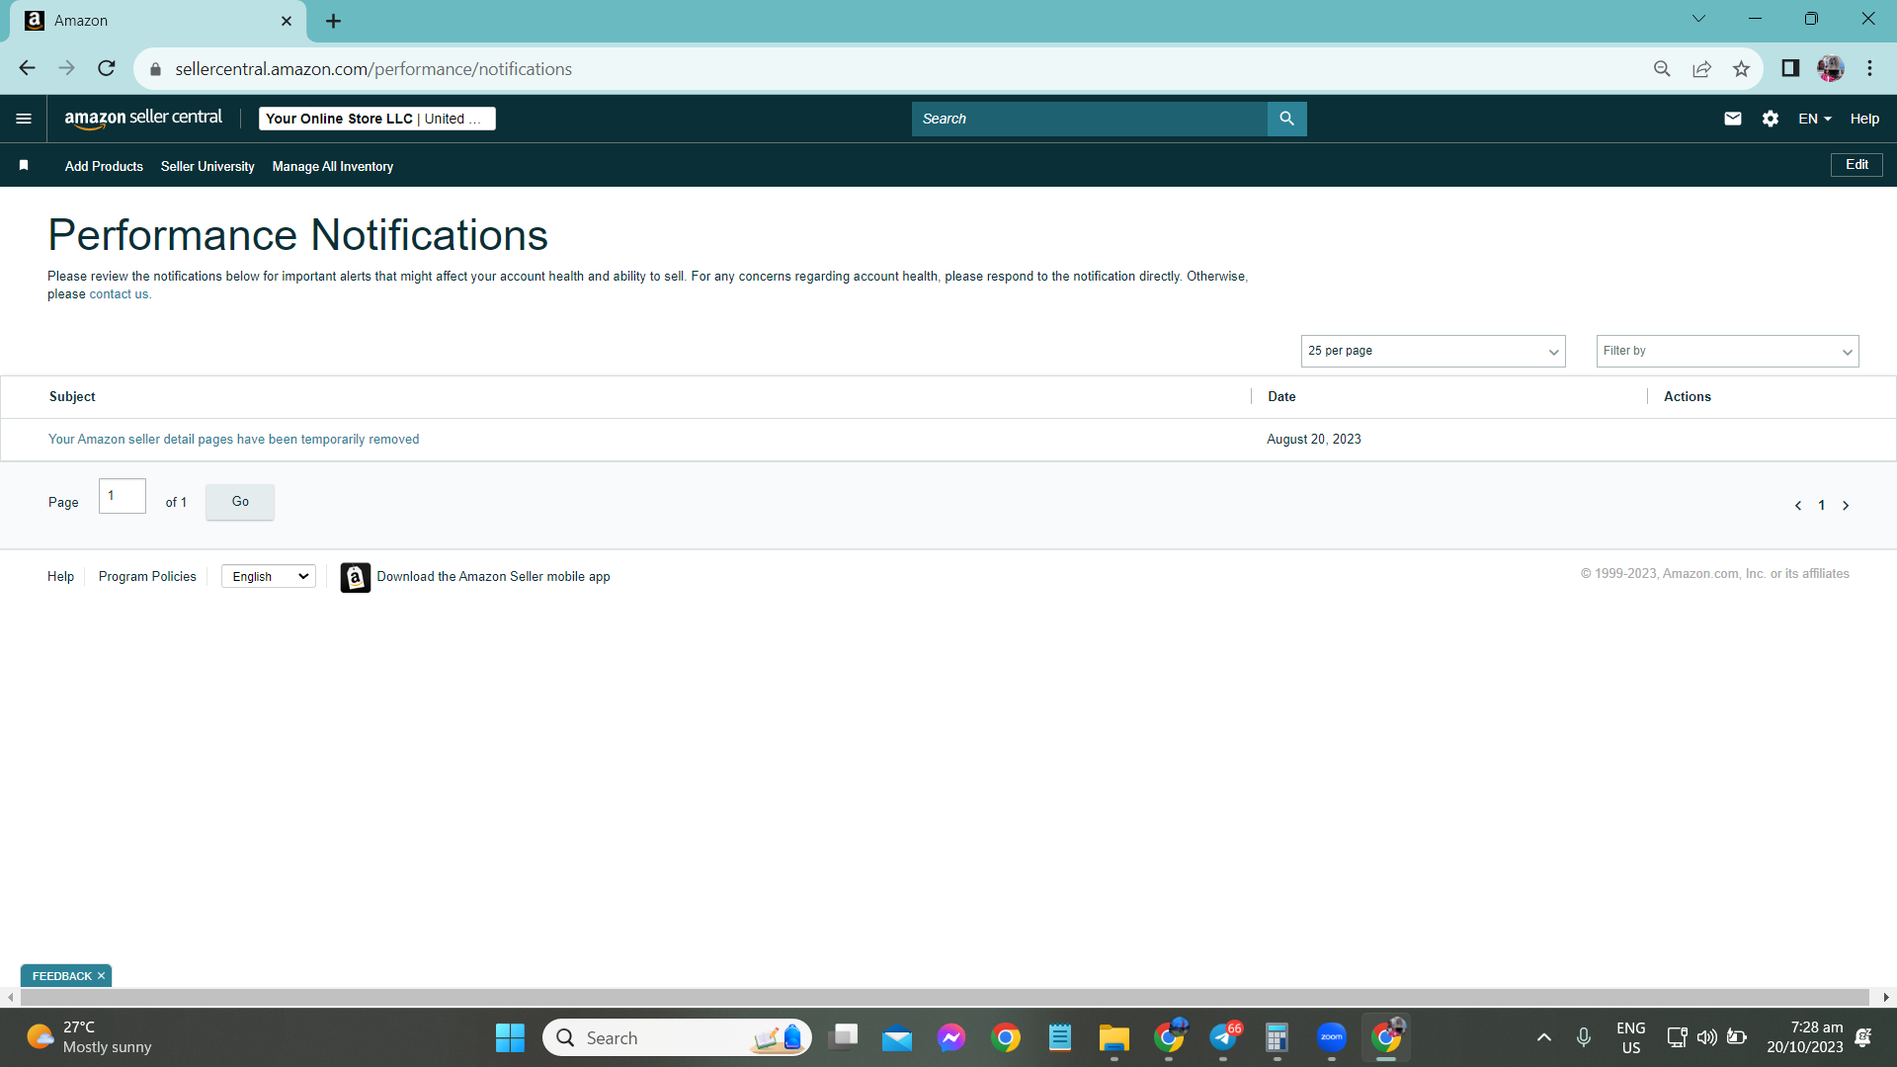Click the ENG US keyboard language indicator
This screenshot has height=1067, width=1897.
tap(1631, 1037)
